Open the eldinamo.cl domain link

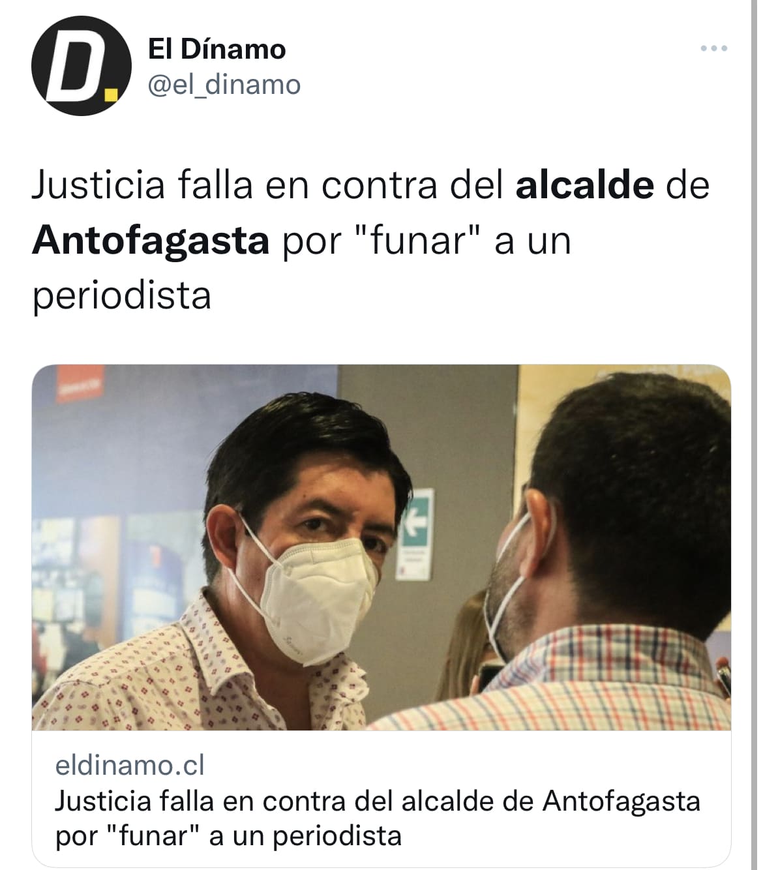click(x=130, y=765)
